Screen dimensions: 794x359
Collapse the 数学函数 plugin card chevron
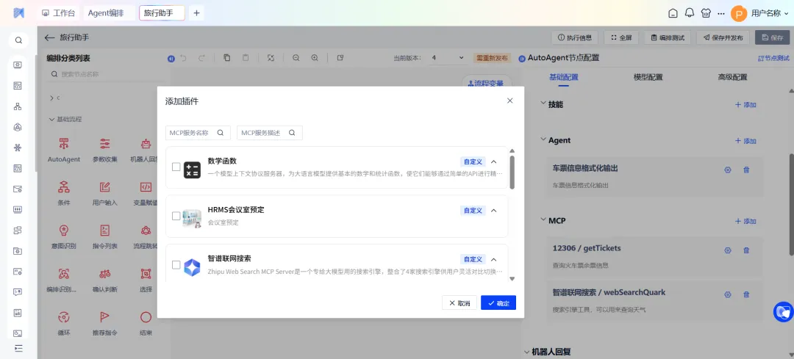point(494,162)
